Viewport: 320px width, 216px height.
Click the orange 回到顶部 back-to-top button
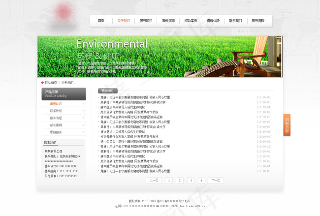[287, 125]
